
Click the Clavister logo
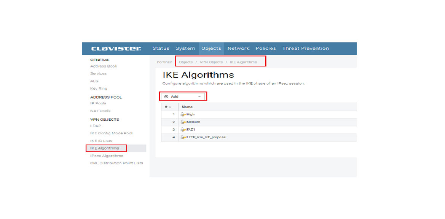pos(116,49)
